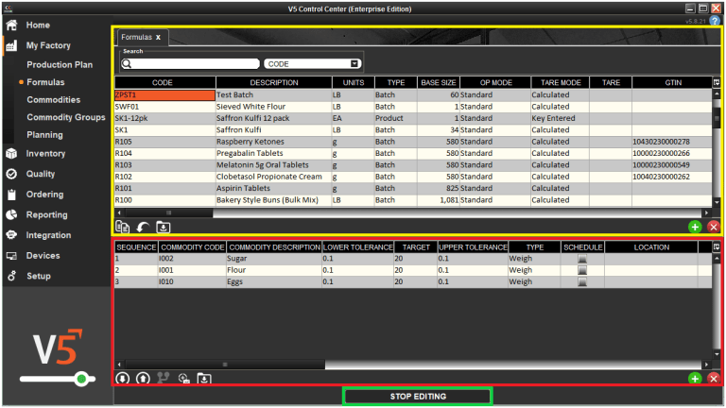This screenshot has width=726, height=408.
Task: Select the ZPST1 formula code cell
Action: [x=164, y=94]
